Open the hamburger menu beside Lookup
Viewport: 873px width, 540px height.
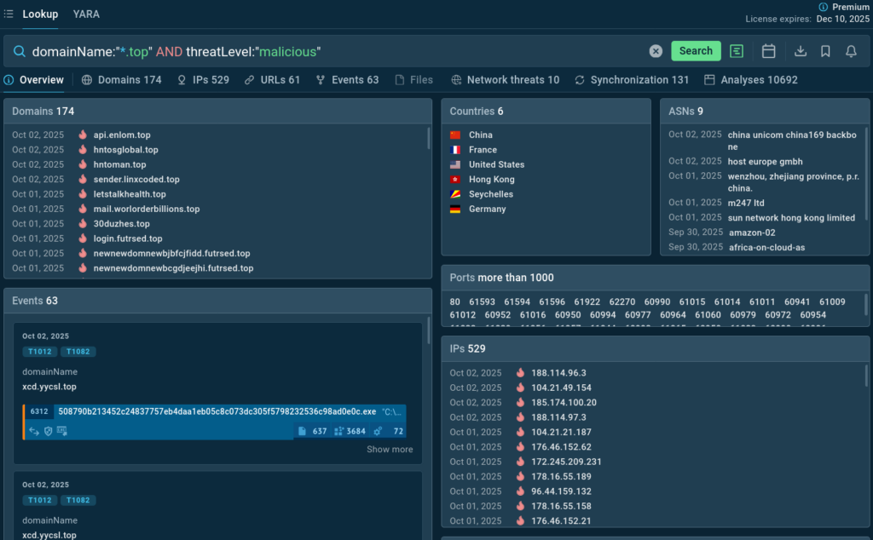[9, 14]
